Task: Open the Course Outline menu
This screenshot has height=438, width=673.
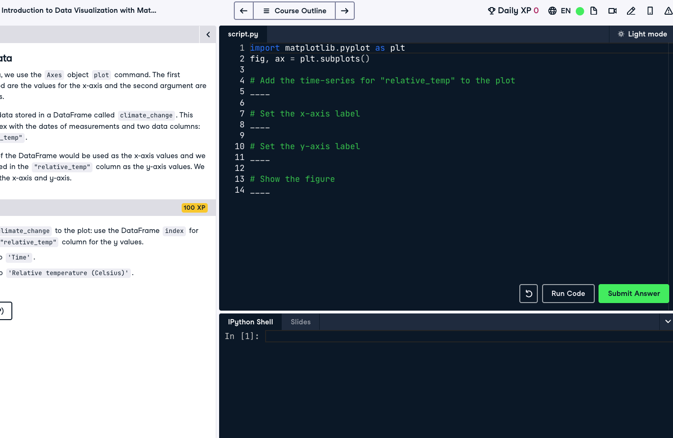Action: 295,11
